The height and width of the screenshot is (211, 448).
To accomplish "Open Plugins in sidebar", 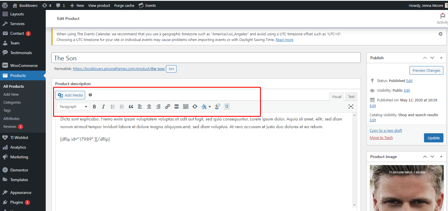I will tap(23, 202).
